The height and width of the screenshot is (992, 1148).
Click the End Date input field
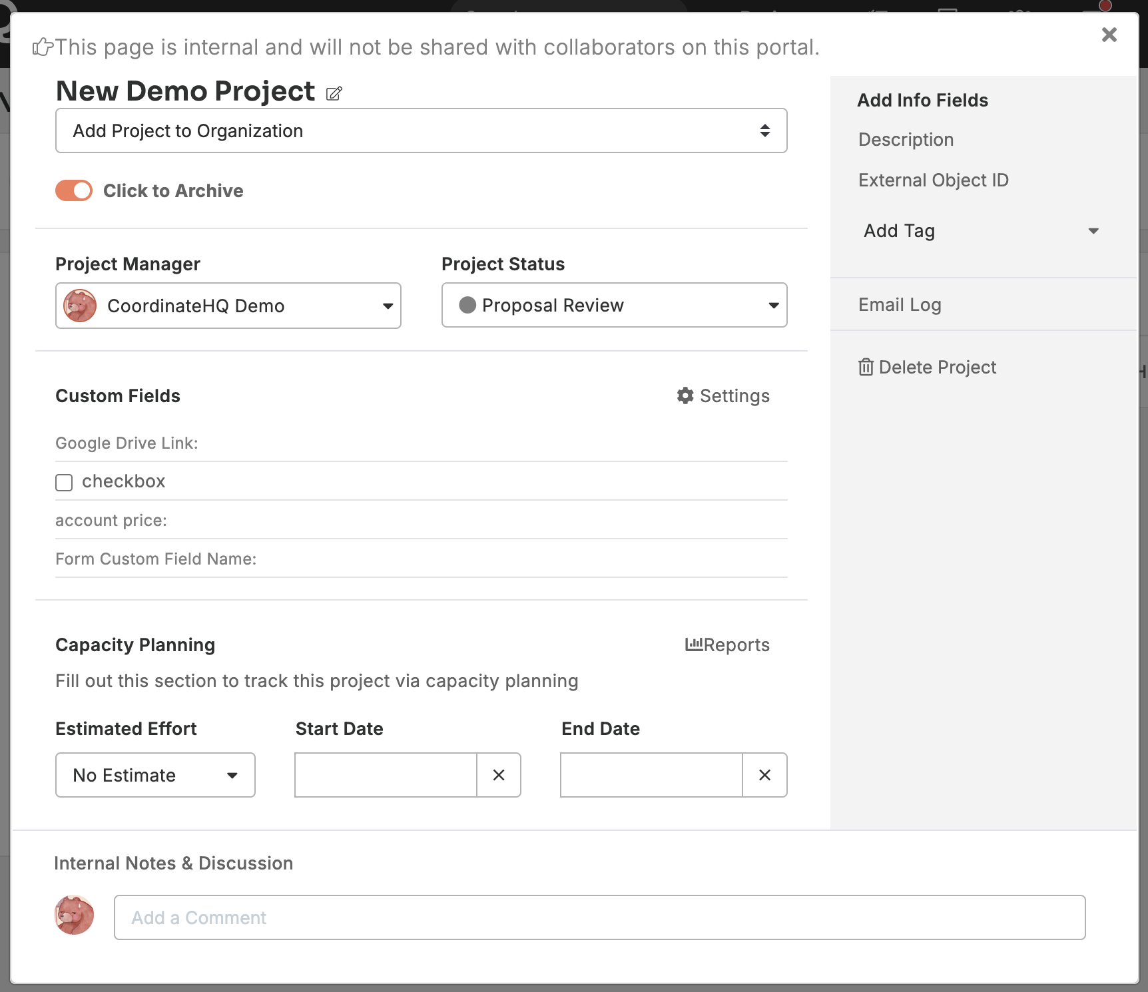[x=652, y=775]
